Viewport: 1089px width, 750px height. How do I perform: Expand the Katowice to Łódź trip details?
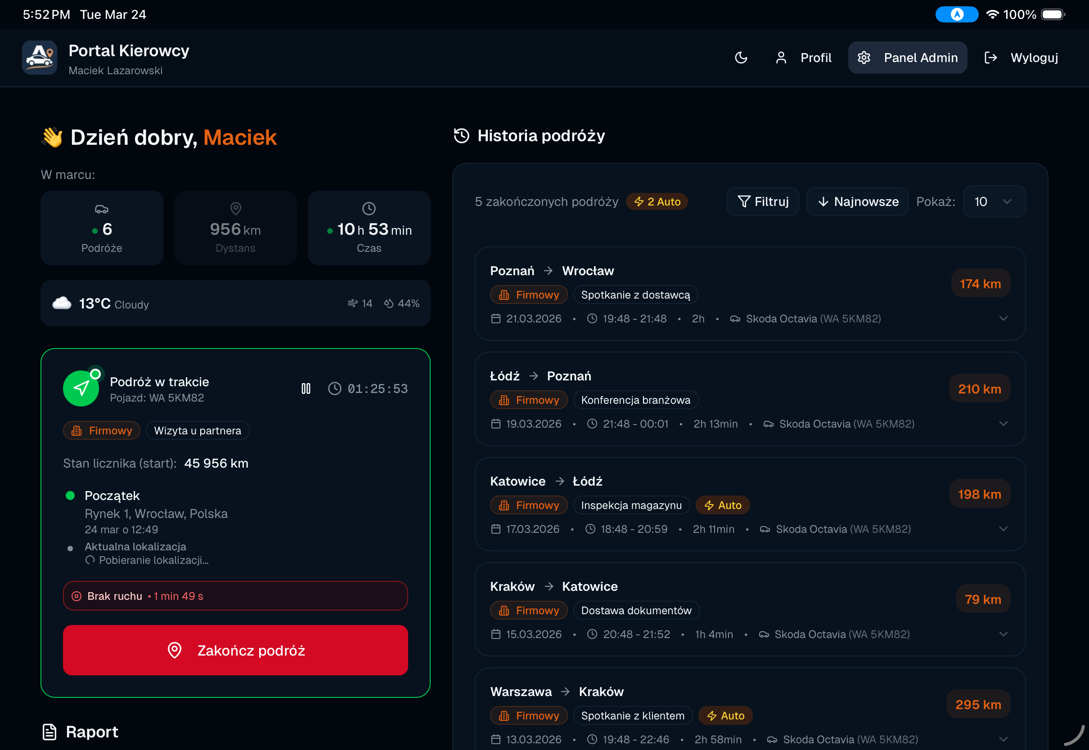(x=1004, y=529)
